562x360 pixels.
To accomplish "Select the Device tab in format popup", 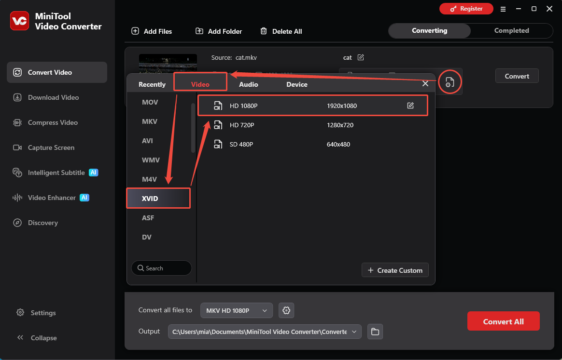I will [x=297, y=84].
